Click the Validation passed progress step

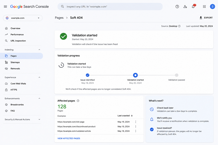(x=177, y=75)
